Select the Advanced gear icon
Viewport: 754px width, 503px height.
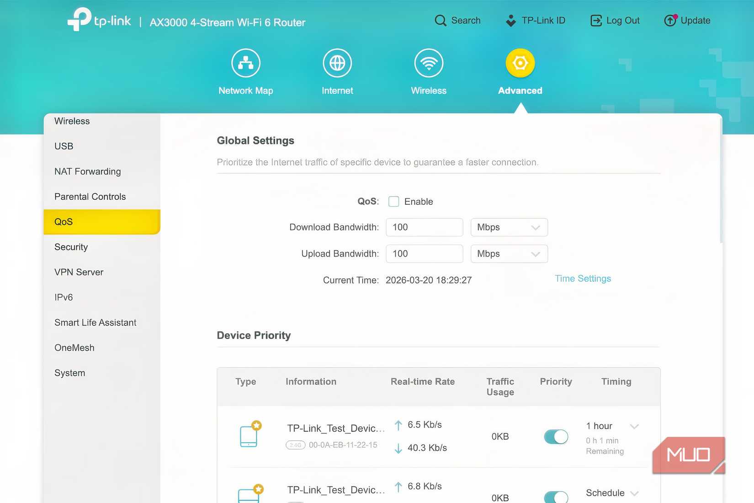[520, 63]
